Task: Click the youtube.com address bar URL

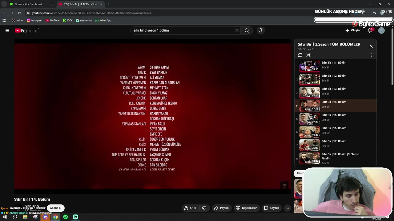Action: coord(92,13)
